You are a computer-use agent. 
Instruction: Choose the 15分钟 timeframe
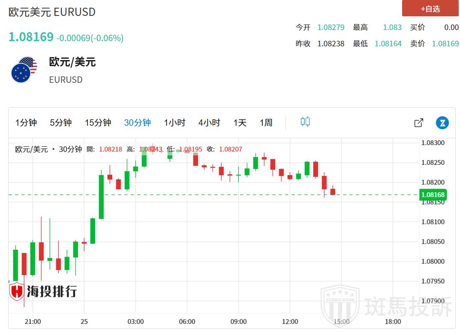click(98, 123)
